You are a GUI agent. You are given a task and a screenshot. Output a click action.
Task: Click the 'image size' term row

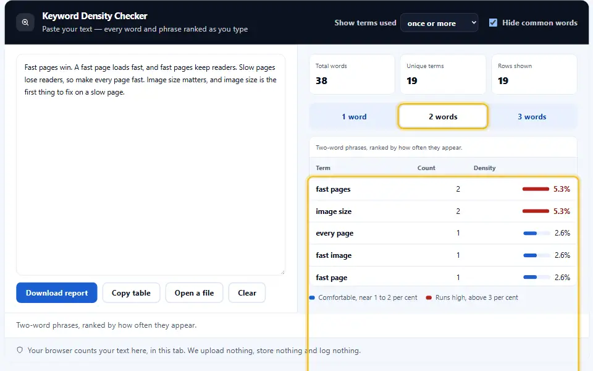[x=443, y=211]
